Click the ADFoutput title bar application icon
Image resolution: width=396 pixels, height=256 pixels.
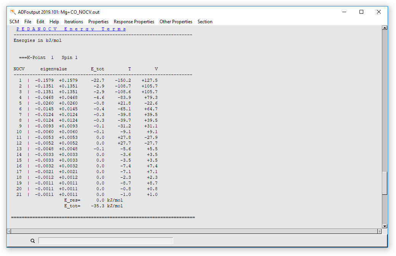point(12,12)
